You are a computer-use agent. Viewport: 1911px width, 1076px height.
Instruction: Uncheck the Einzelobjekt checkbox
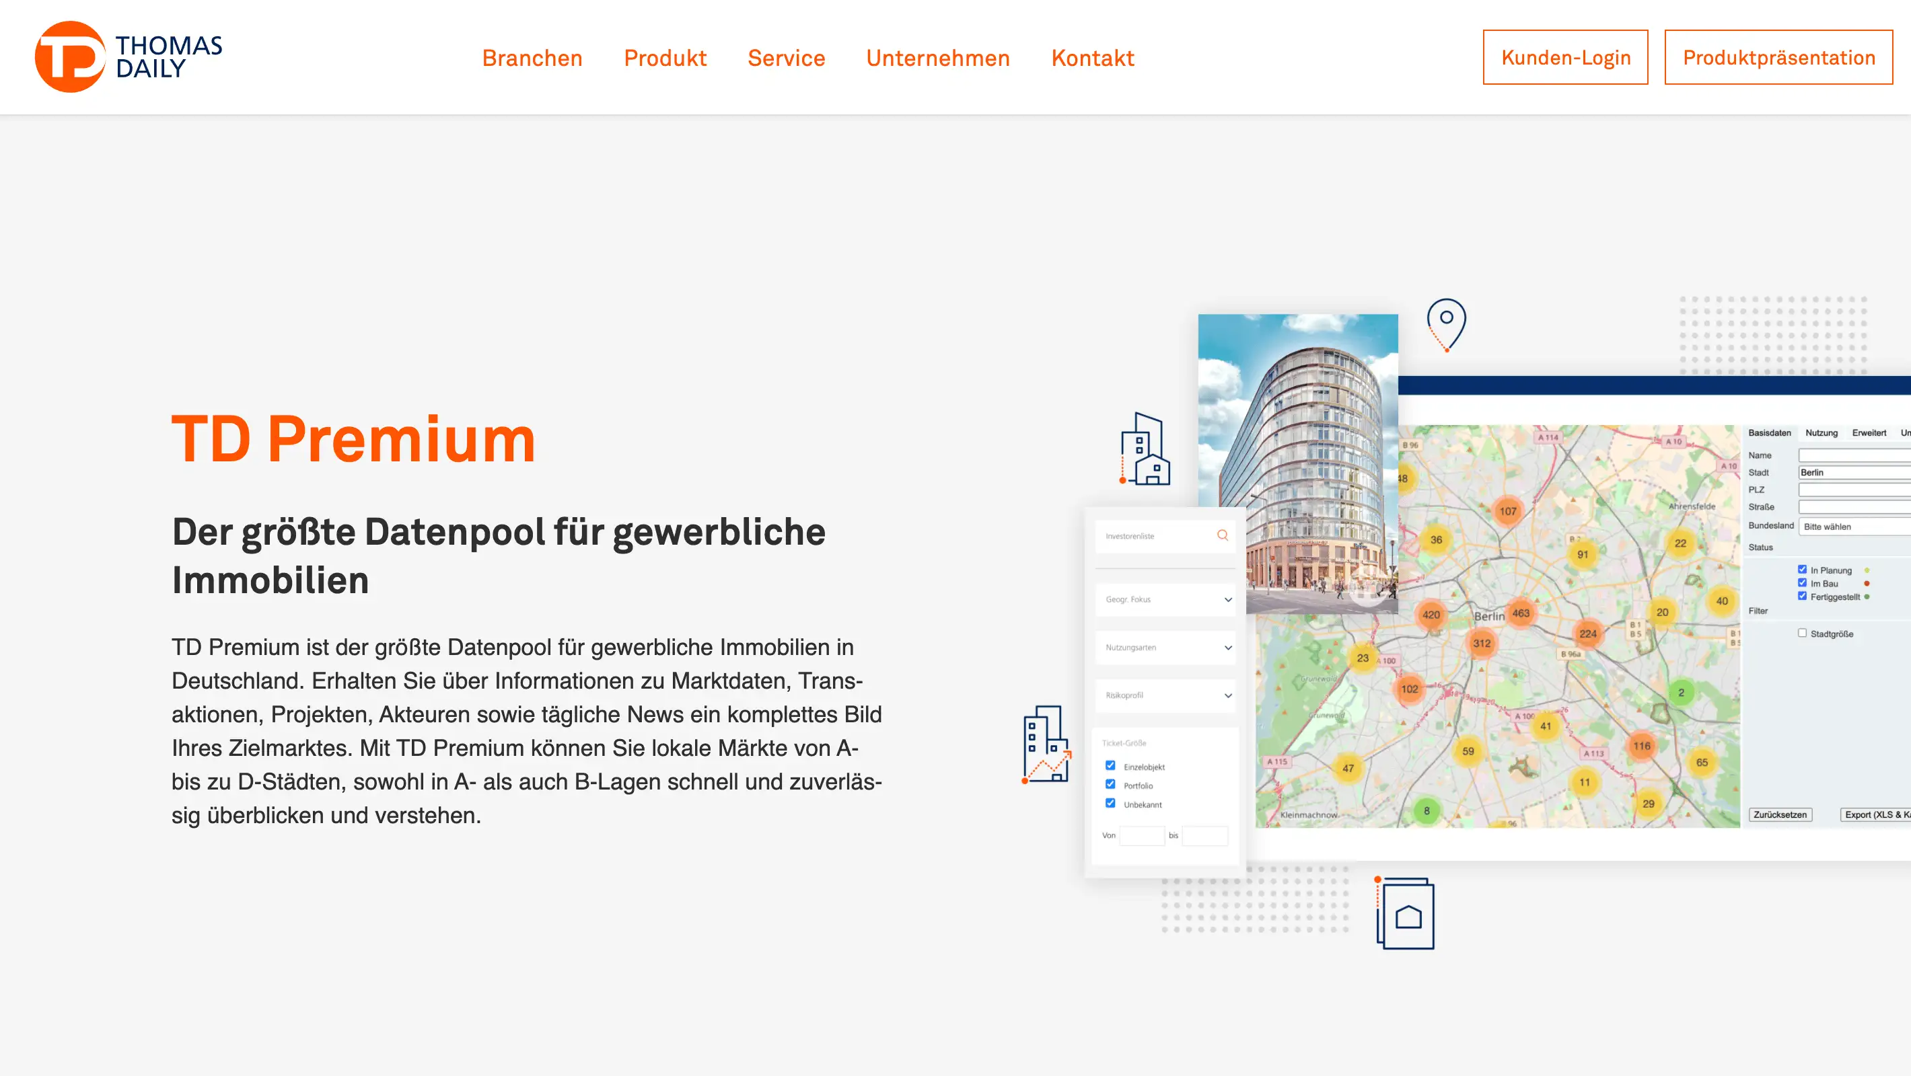[1110, 765]
